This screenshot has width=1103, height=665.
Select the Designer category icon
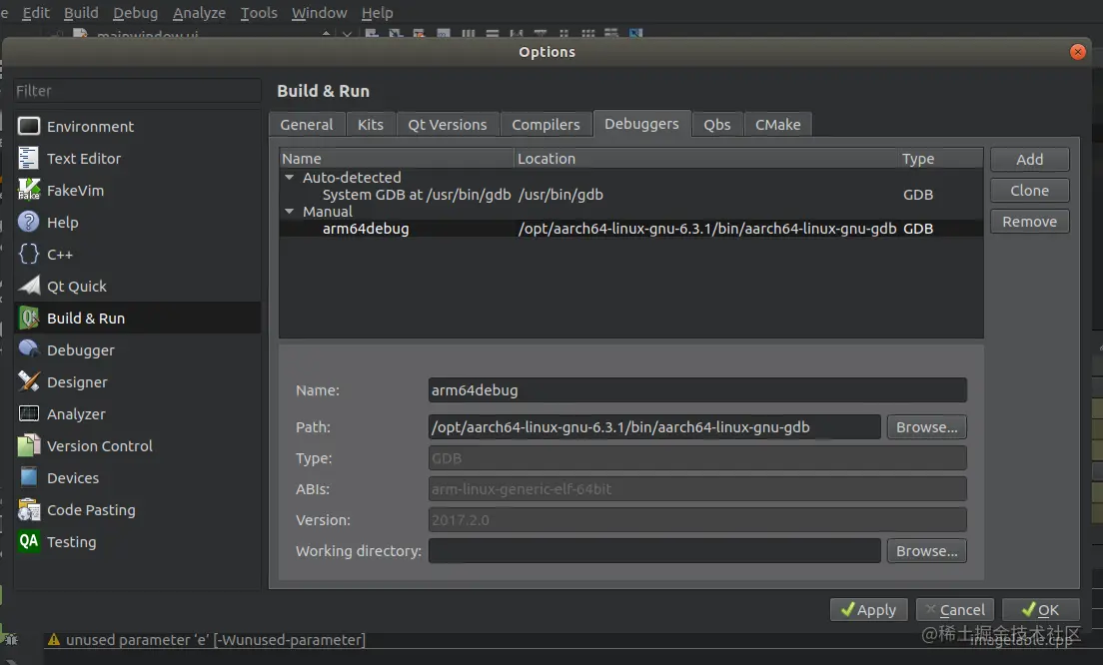29,381
